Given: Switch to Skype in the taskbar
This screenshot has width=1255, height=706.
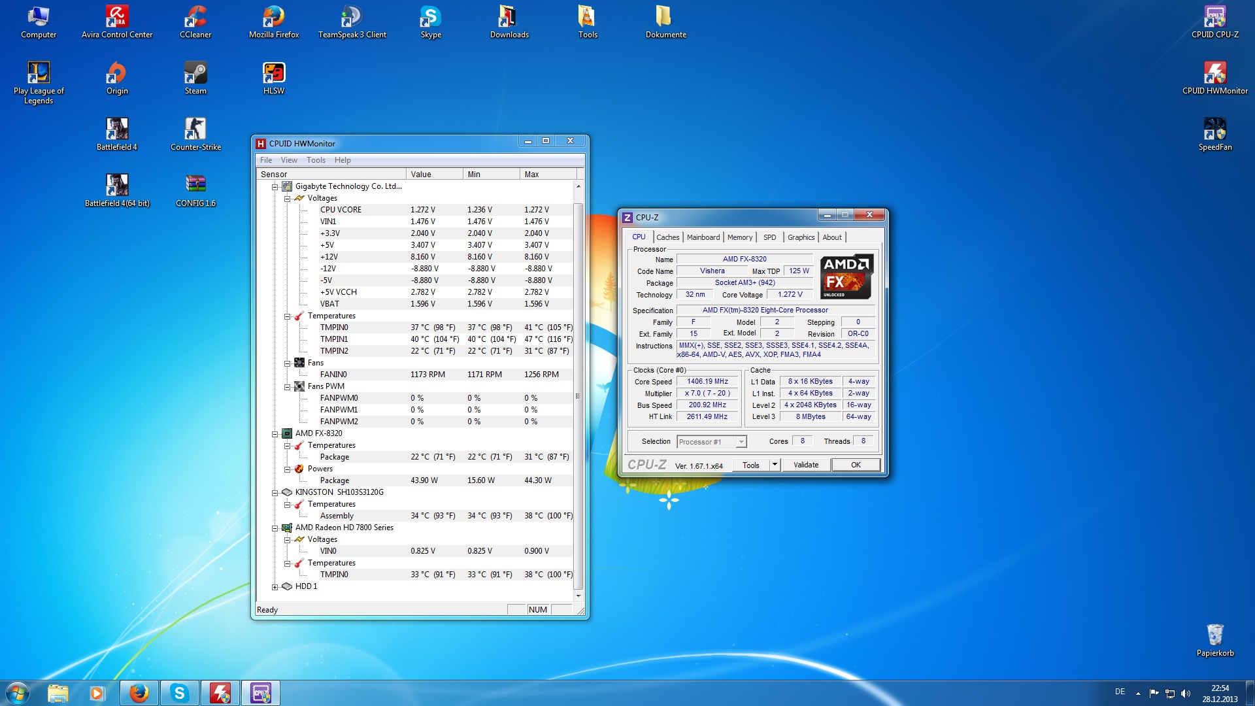Looking at the screenshot, I should pyautogui.click(x=179, y=693).
